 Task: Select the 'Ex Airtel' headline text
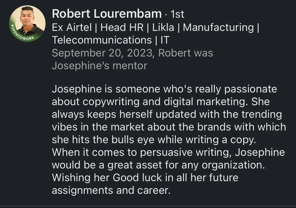pyautogui.click(x=72, y=27)
